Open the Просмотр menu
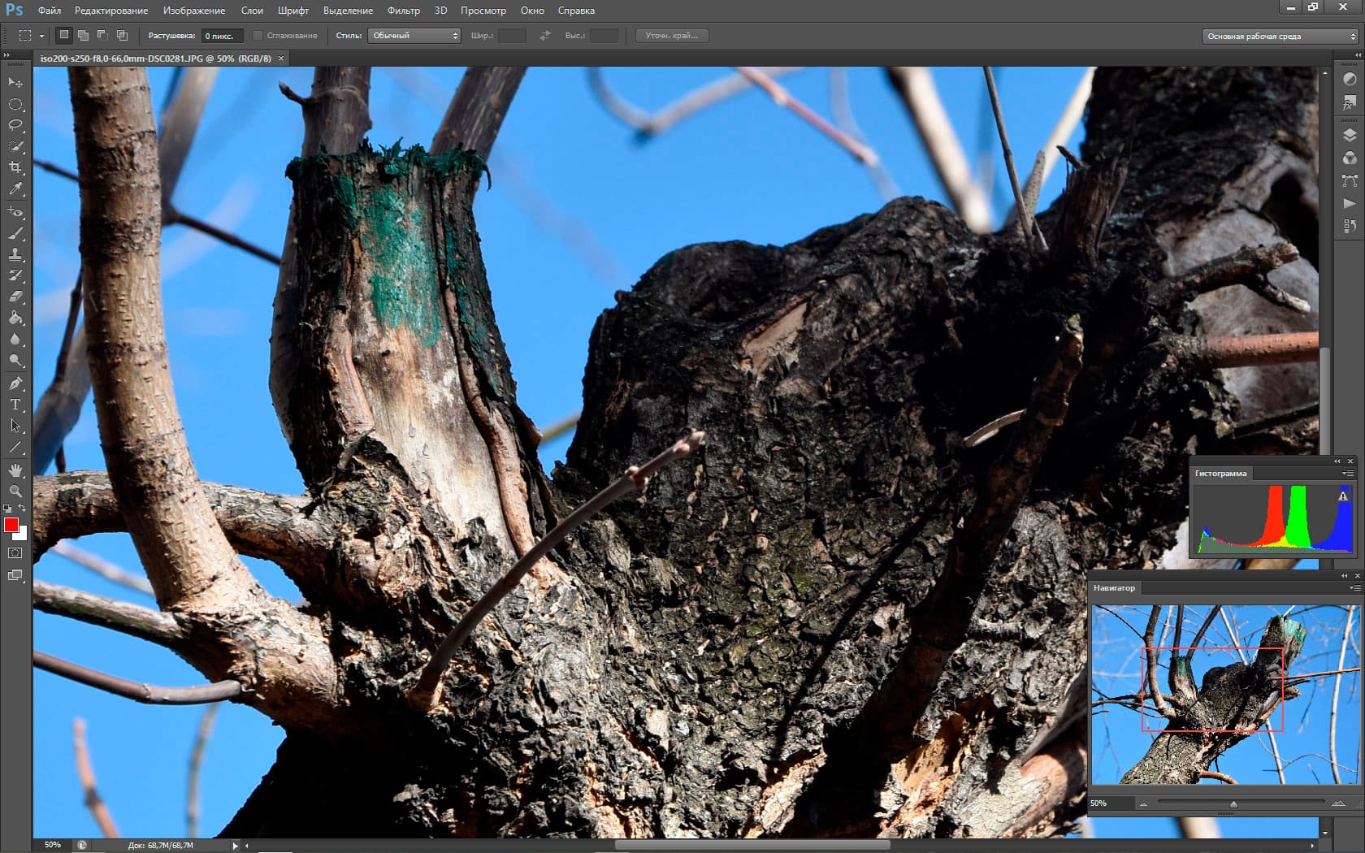 click(x=483, y=11)
